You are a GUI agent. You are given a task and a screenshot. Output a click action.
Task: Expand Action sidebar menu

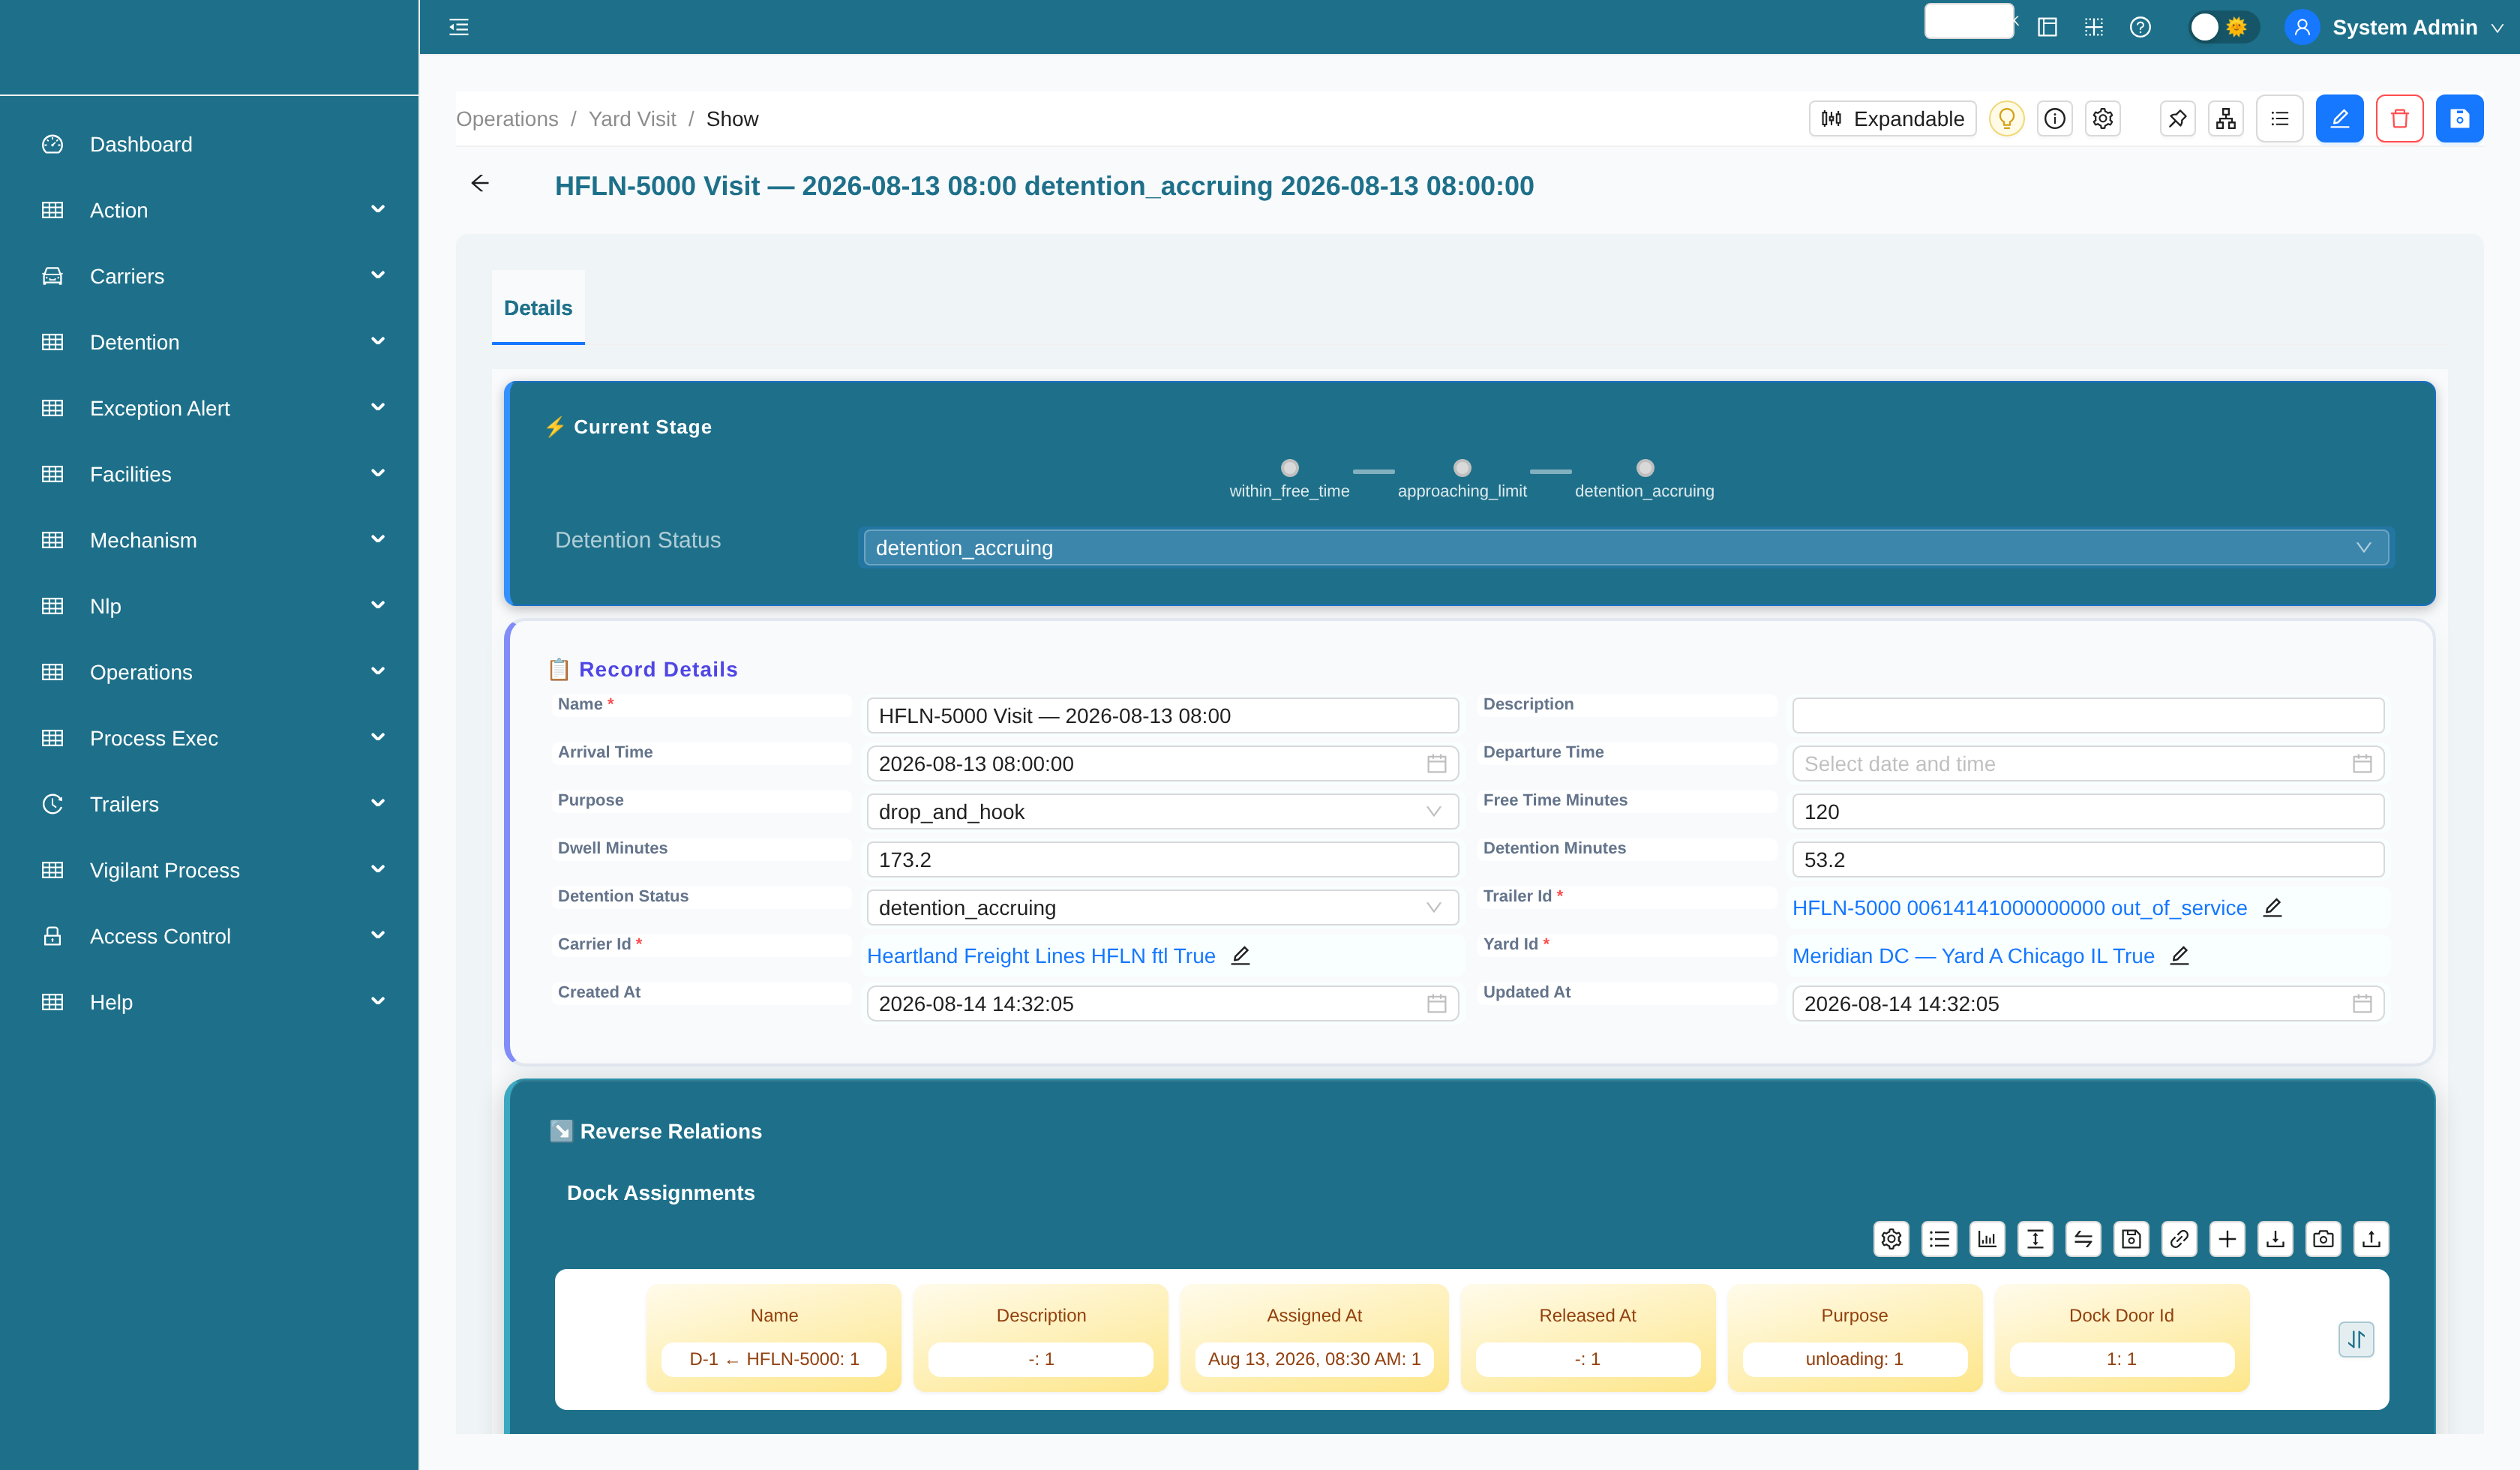209,210
